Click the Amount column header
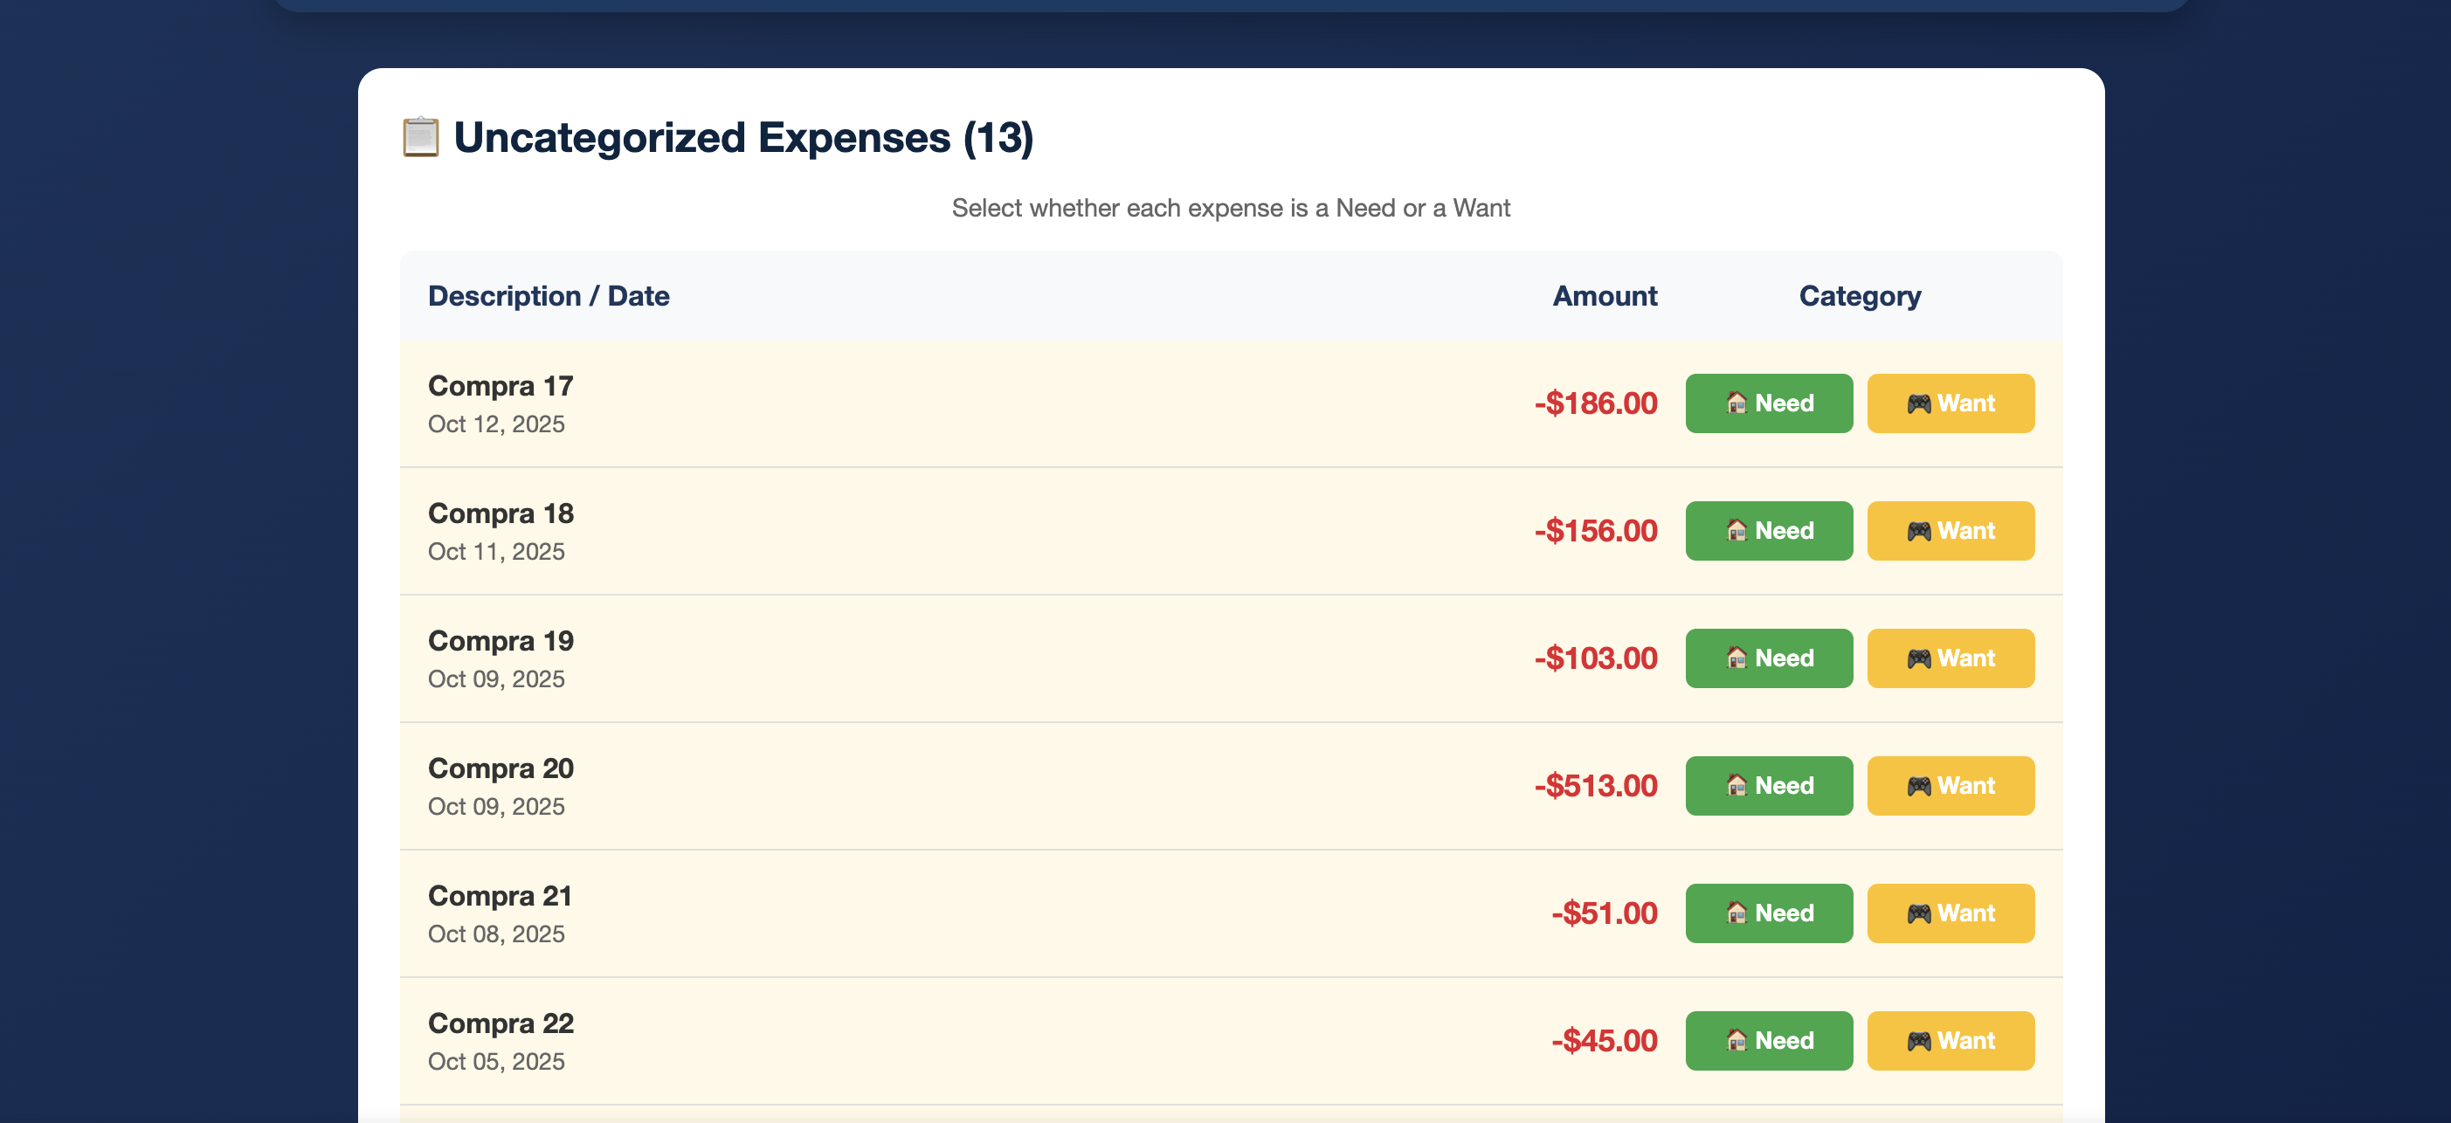 (1605, 296)
